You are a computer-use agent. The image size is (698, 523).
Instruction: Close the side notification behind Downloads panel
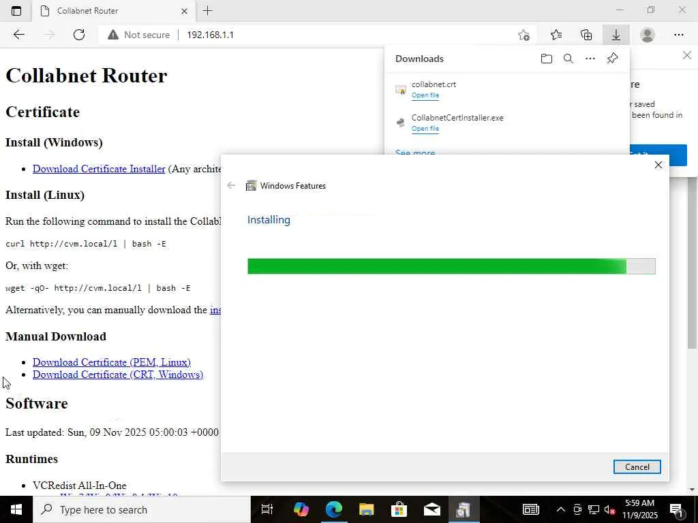pos(687,55)
